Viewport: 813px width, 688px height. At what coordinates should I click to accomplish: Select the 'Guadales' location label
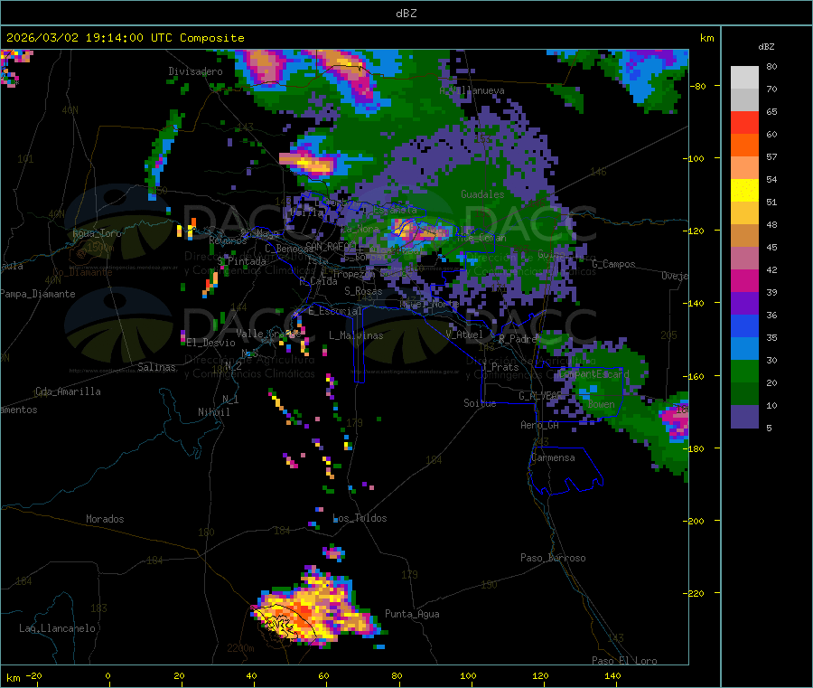[482, 194]
